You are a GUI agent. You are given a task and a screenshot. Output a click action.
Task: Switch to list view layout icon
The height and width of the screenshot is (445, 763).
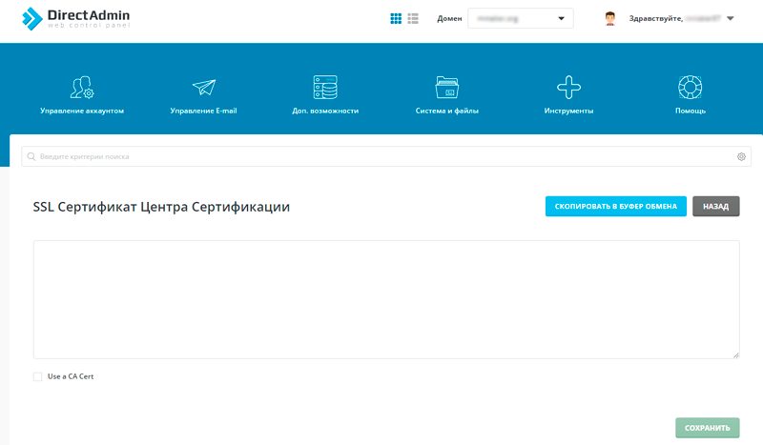click(x=413, y=18)
